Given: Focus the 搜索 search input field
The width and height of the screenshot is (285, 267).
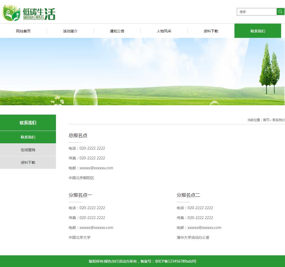Looking at the screenshot, I should click(256, 12).
